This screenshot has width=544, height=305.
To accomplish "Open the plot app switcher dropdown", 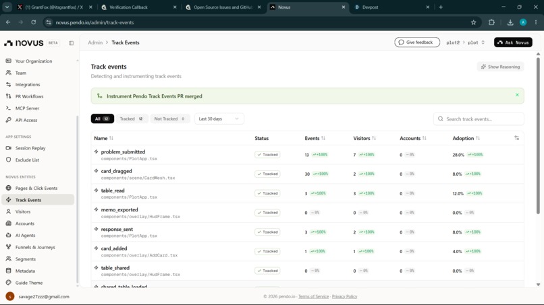I will pos(476,42).
